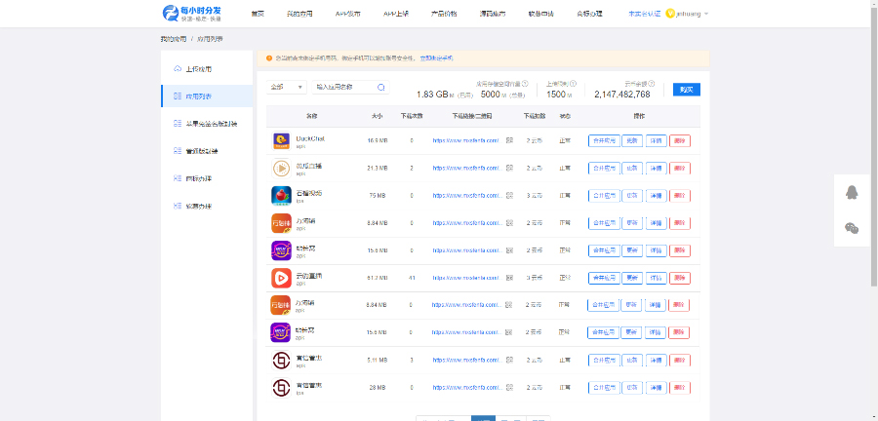Click the DuckChat app icon
Image resolution: width=878 pixels, height=421 pixels.
pyautogui.click(x=281, y=140)
